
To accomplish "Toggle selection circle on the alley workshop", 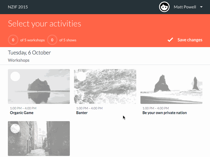I will tap(15, 128).
